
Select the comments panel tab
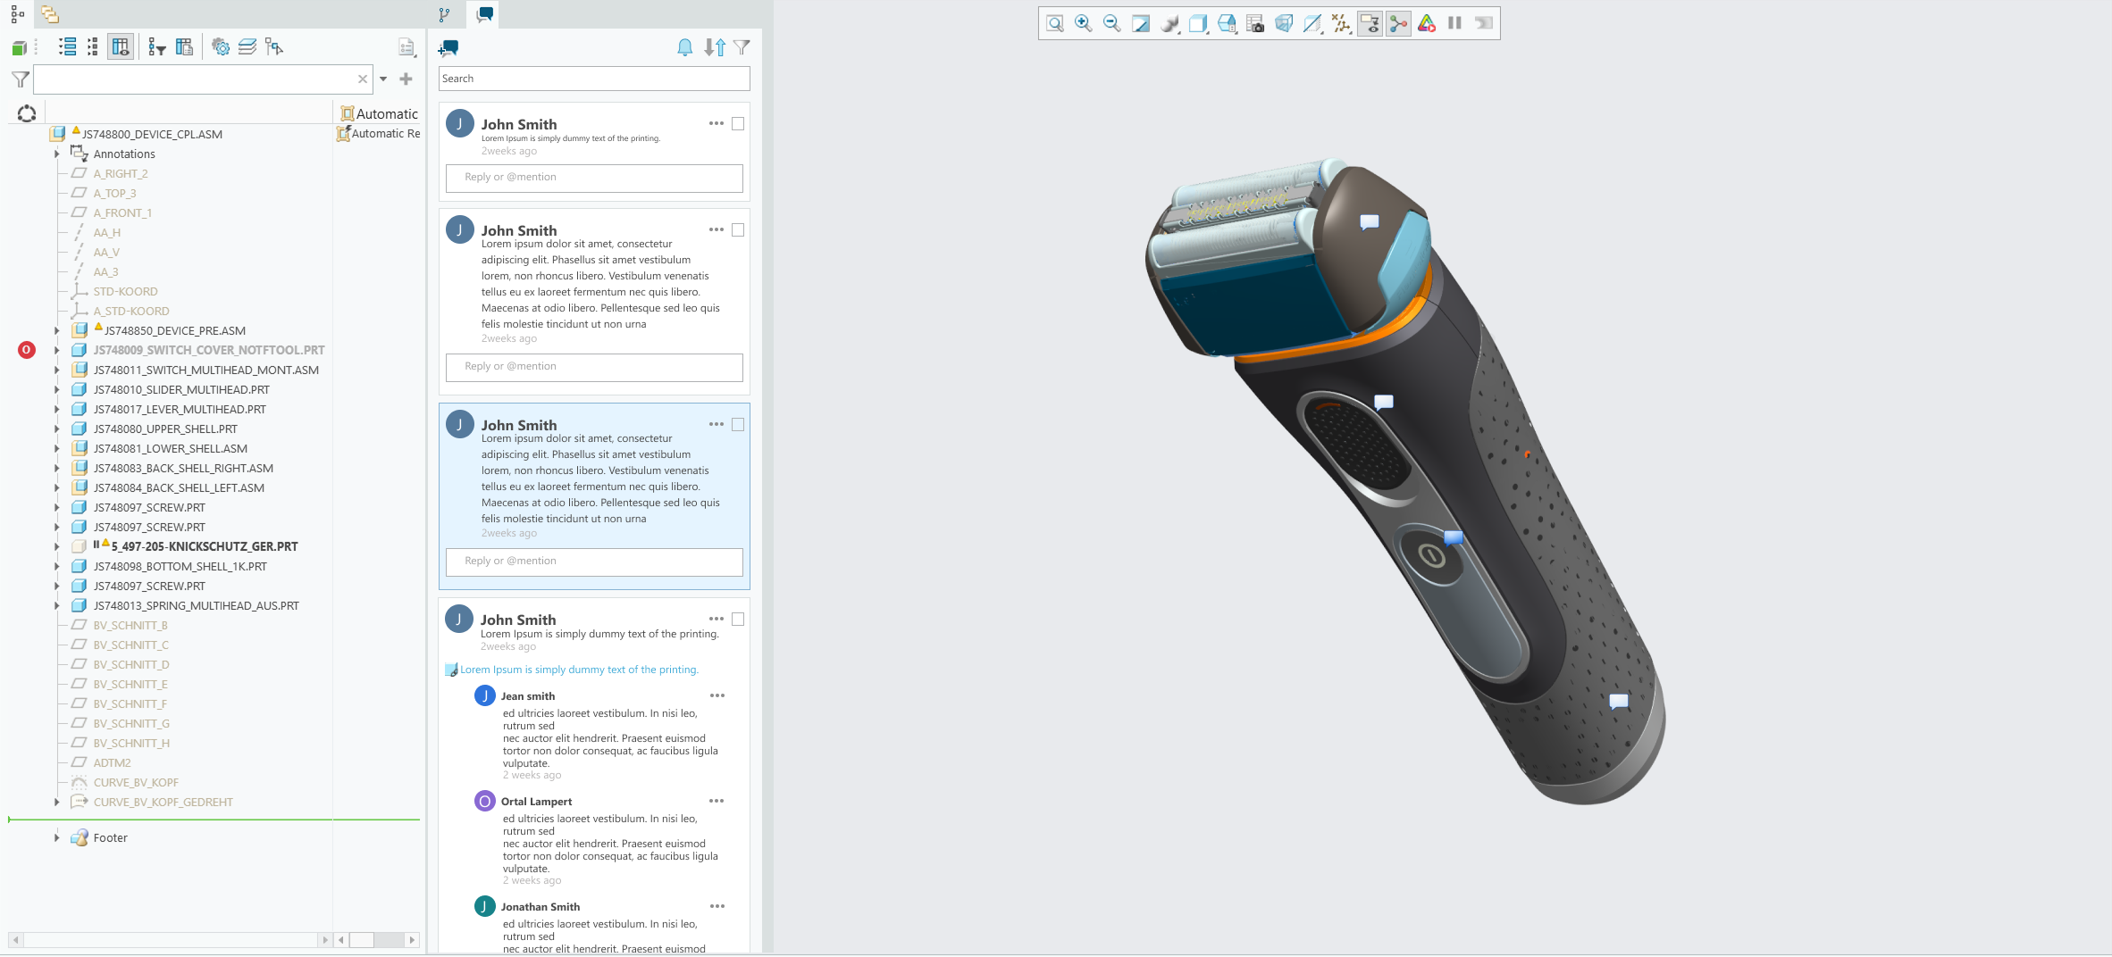point(485,14)
